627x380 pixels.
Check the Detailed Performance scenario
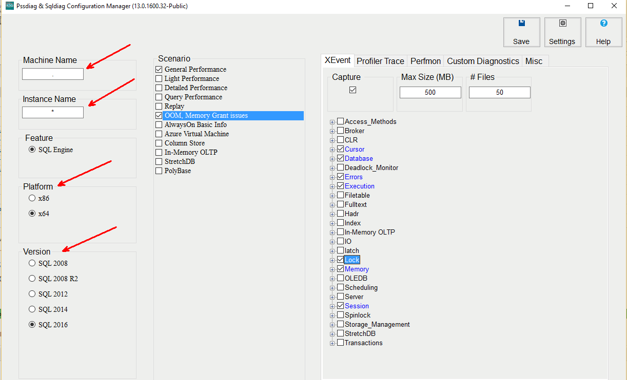pyautogui.click(x=159, y=88)
